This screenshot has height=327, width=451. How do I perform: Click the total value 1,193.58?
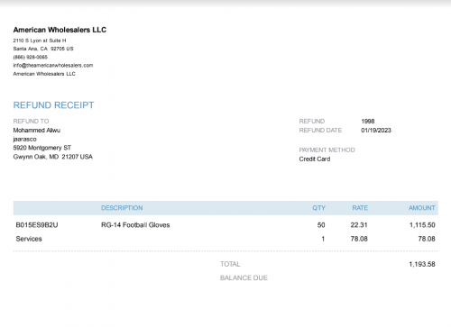coord(422,264)
